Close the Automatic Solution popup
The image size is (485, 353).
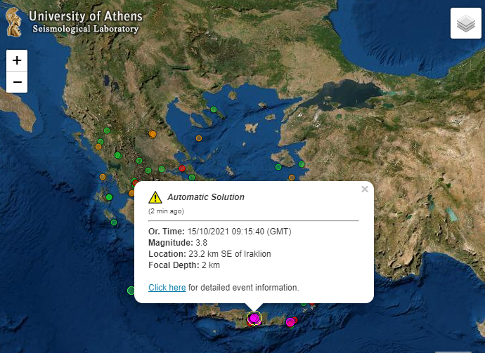coord(365,189)
